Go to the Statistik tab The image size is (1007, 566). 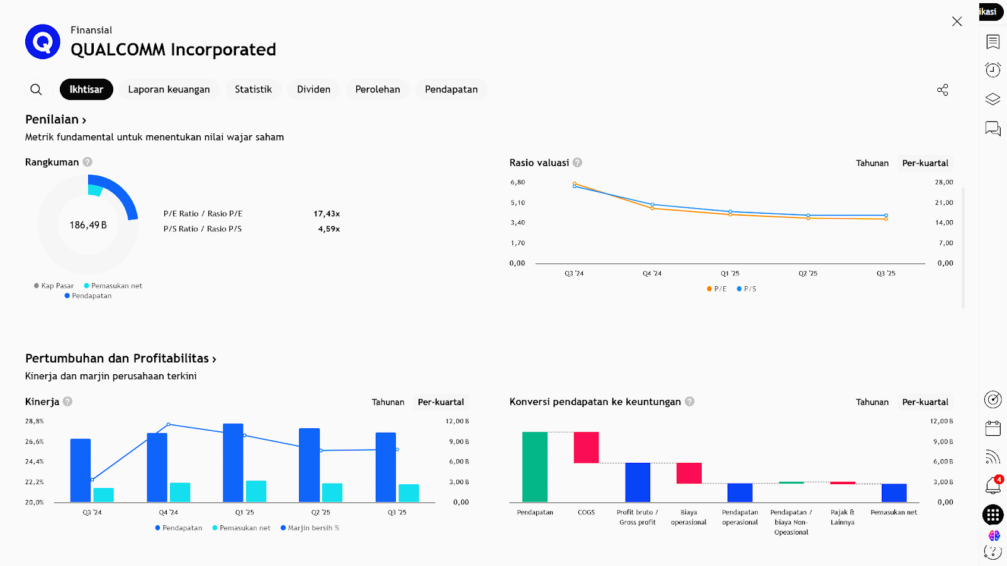pos(253,89)
